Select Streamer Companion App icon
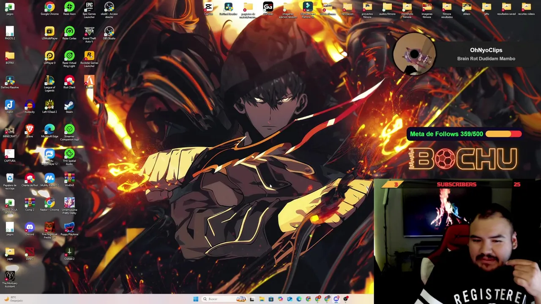The width and height of the screenshot is (541, 304). pos(69,133)
